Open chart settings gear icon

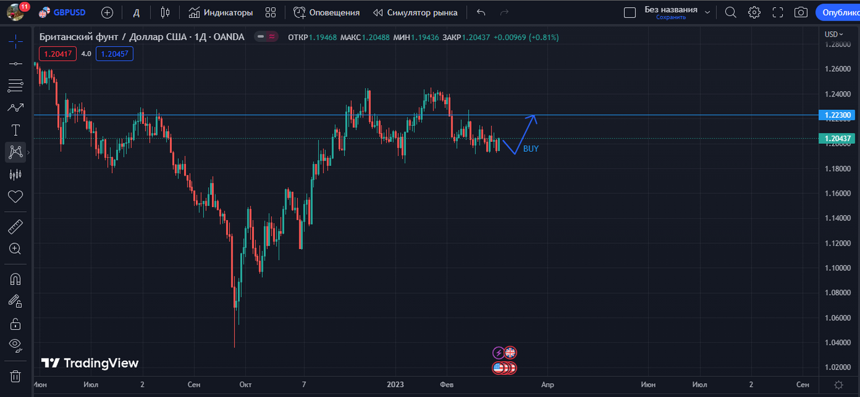[x=754, y=13]
